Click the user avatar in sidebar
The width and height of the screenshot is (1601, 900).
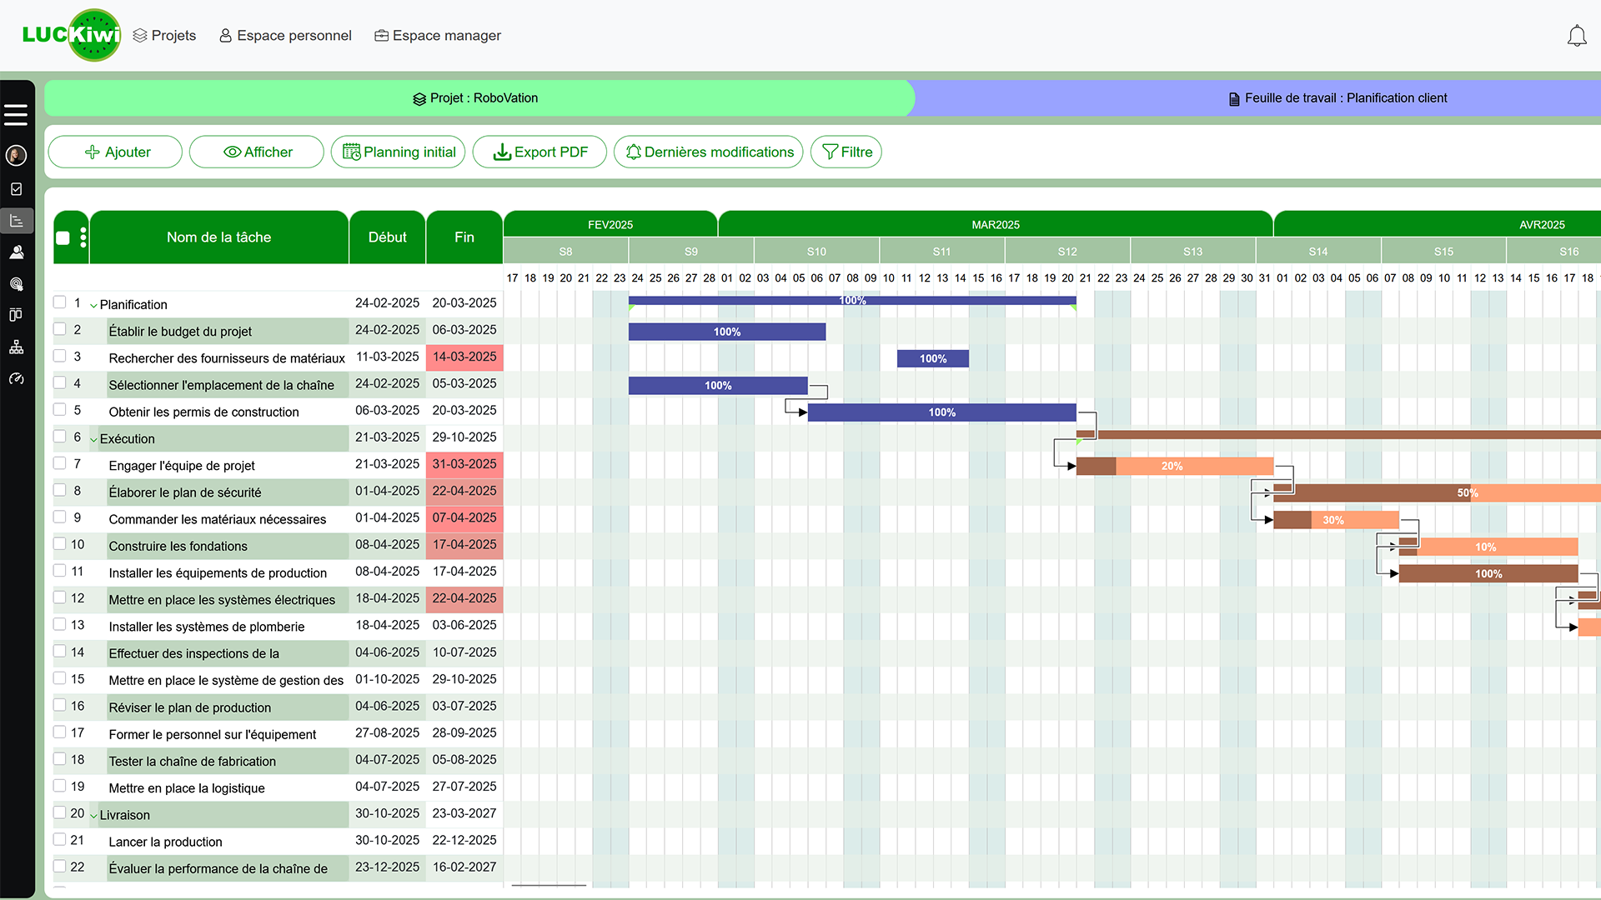16,155
